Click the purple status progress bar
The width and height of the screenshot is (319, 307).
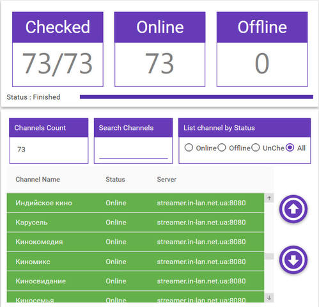[x=196, y=97]
